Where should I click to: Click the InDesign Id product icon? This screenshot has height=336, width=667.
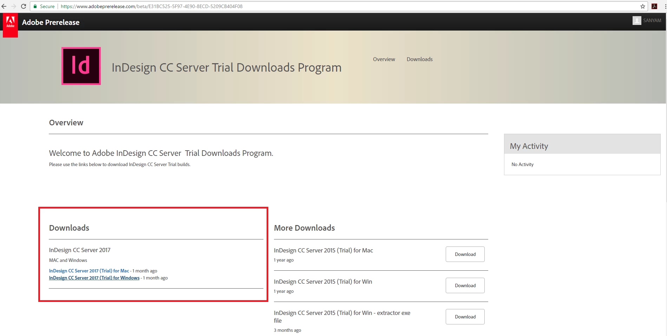click(x=81, y=66)
